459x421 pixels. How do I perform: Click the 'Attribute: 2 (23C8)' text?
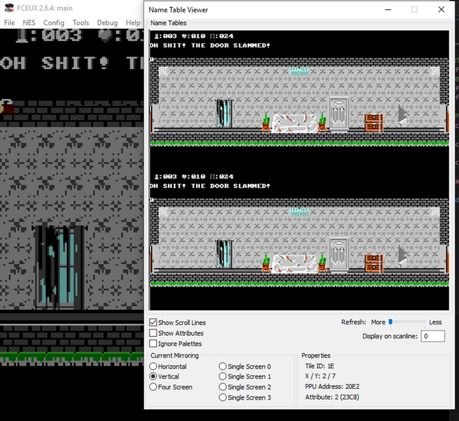[x=332, y=397]
